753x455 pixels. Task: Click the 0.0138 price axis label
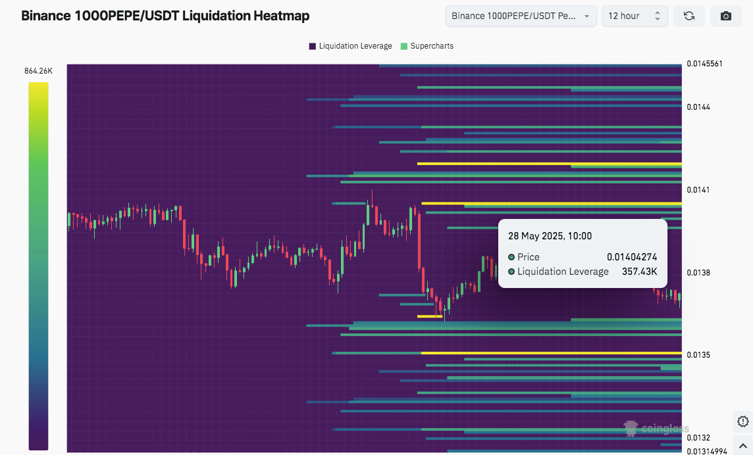pos(698,273)
